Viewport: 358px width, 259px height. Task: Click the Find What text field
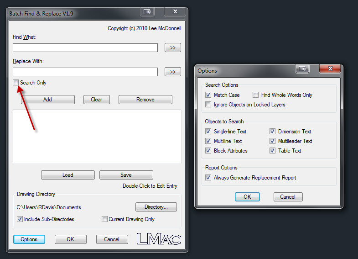[x=85, y=48]
